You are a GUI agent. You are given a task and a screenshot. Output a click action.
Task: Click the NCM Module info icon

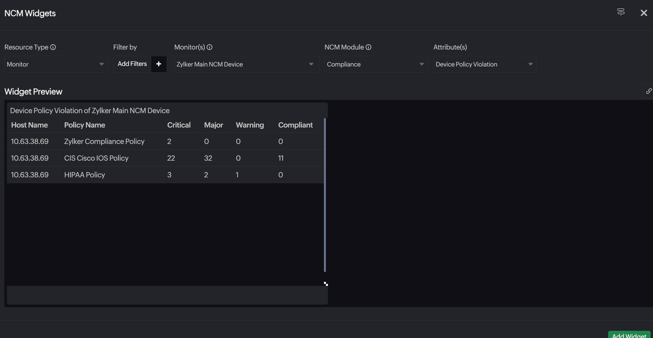[369, 47]
